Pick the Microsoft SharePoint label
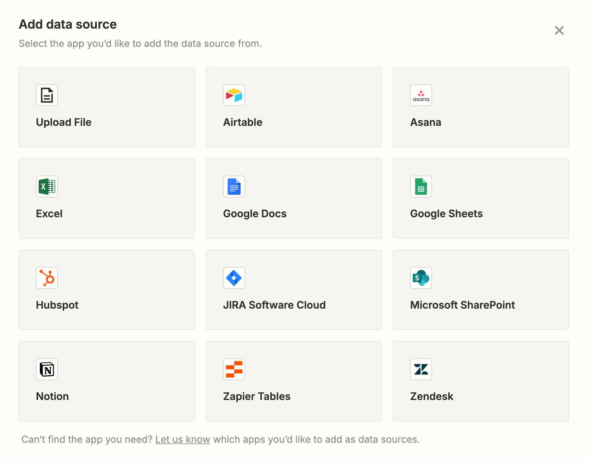The width and height of the screenshot is (589, 460). pyautogui.click(x=462, y=305)
